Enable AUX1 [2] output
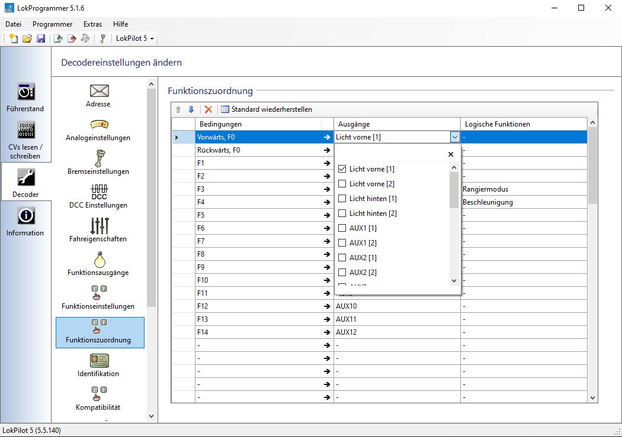This screenshot has height=437, width=622. [x=342, y=242]
